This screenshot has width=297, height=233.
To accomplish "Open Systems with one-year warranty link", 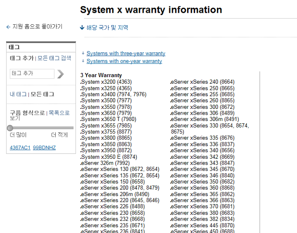I will coord(124,61).
